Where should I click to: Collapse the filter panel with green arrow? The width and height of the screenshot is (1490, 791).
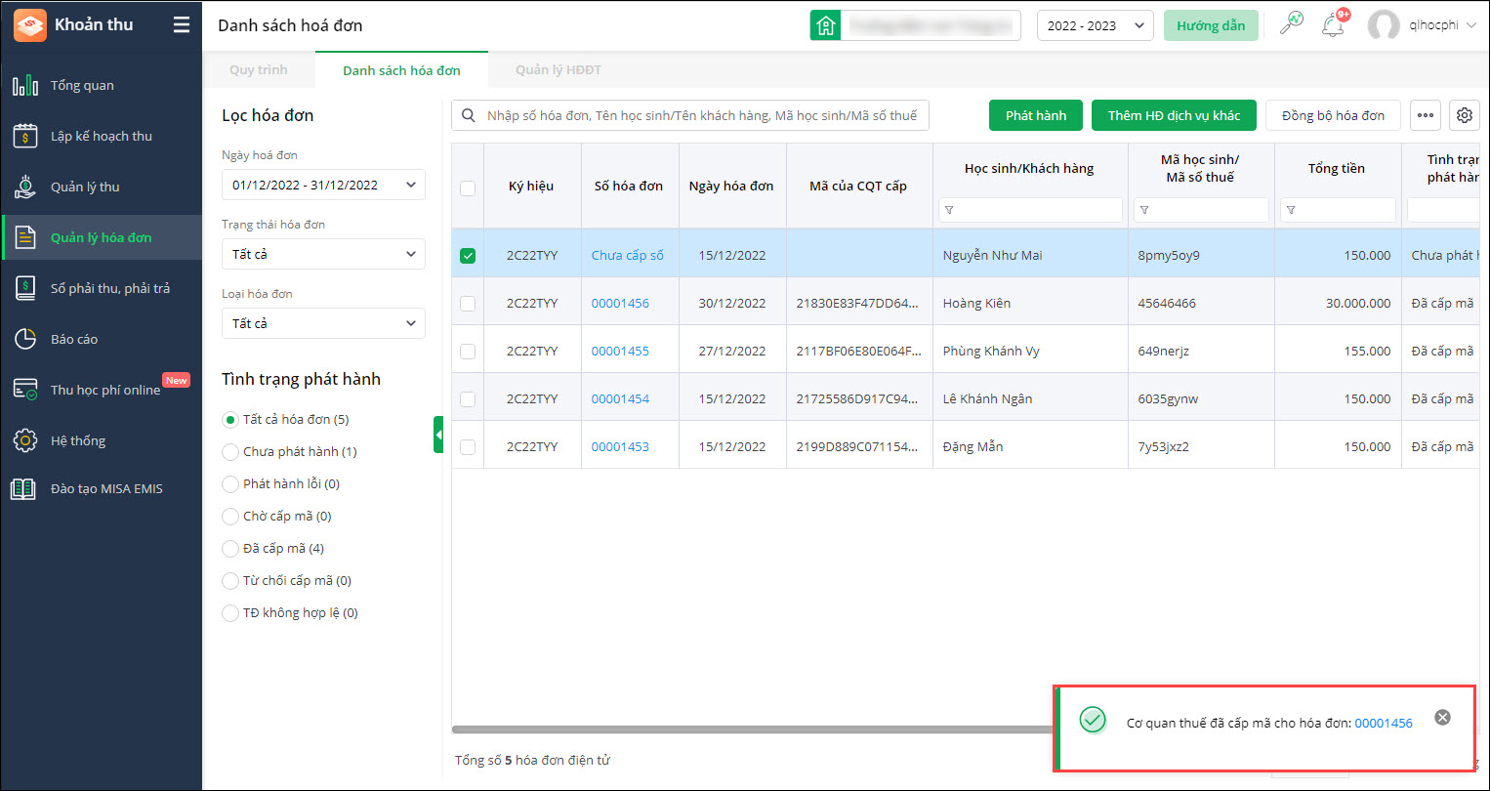click(x=438, y=435)
